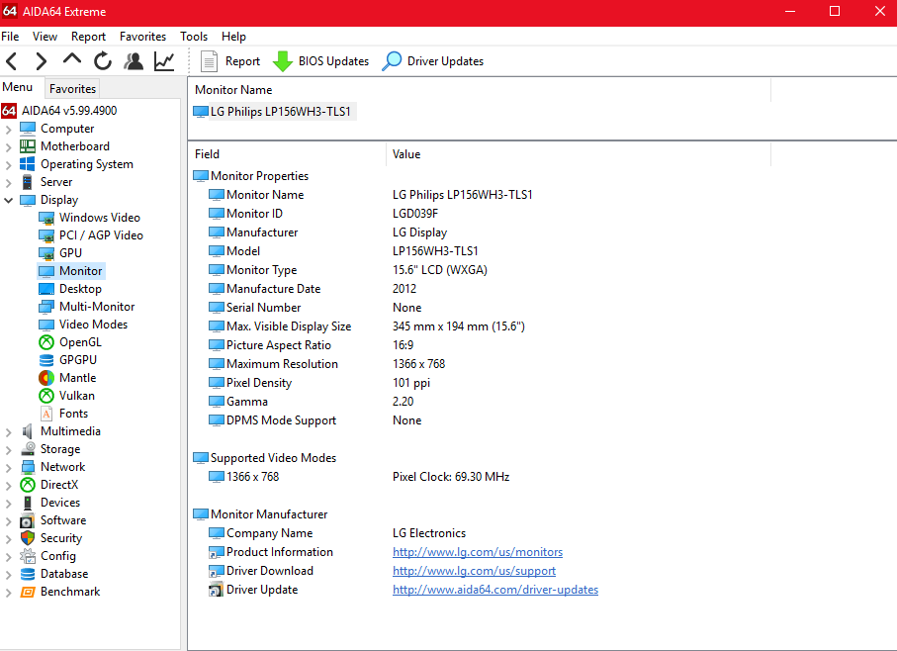Open Driver Updates from the toolbar
Viewport: 897px width, 651px height.
coord(433,61)
